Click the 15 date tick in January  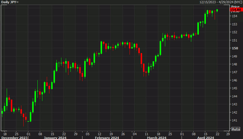point(52,134)
